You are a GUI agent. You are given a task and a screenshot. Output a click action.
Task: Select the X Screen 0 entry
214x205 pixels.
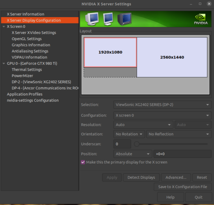click(16, 27)
